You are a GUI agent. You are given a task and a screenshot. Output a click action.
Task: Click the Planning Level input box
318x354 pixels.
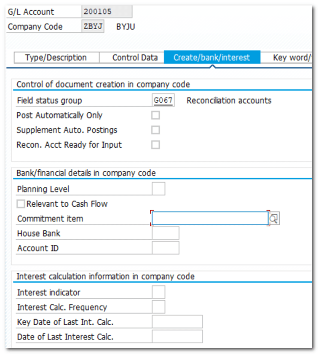[158, 189]
